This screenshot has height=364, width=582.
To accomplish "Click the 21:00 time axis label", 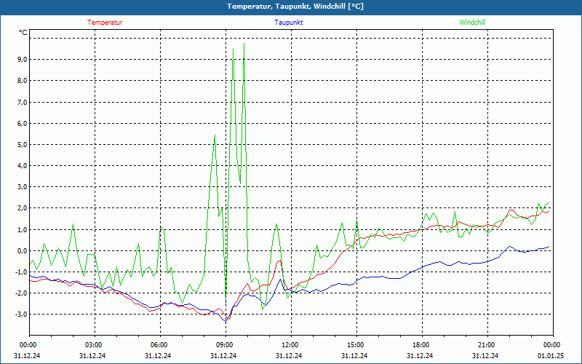I will (487, 345).
